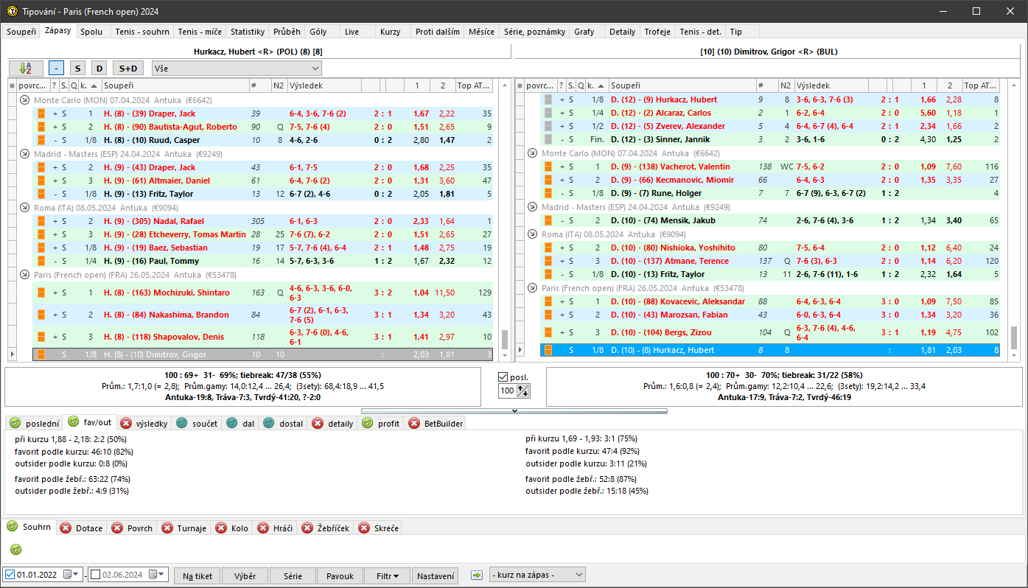Switch to the Statistiky tab

point(247,32)
